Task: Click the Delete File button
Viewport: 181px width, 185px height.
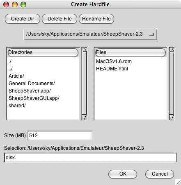Action: [x=60, y=19]
